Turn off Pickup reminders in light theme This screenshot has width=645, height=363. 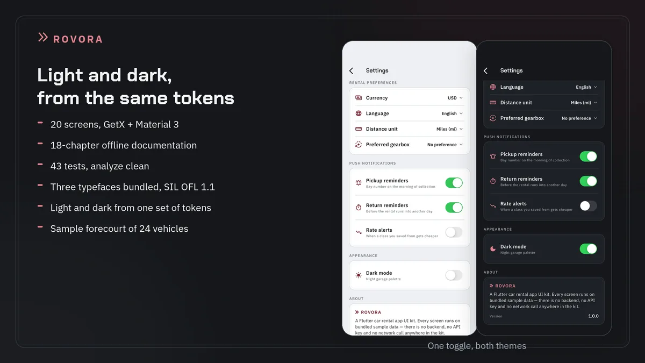pyautogui.click(x=454, y=183)
